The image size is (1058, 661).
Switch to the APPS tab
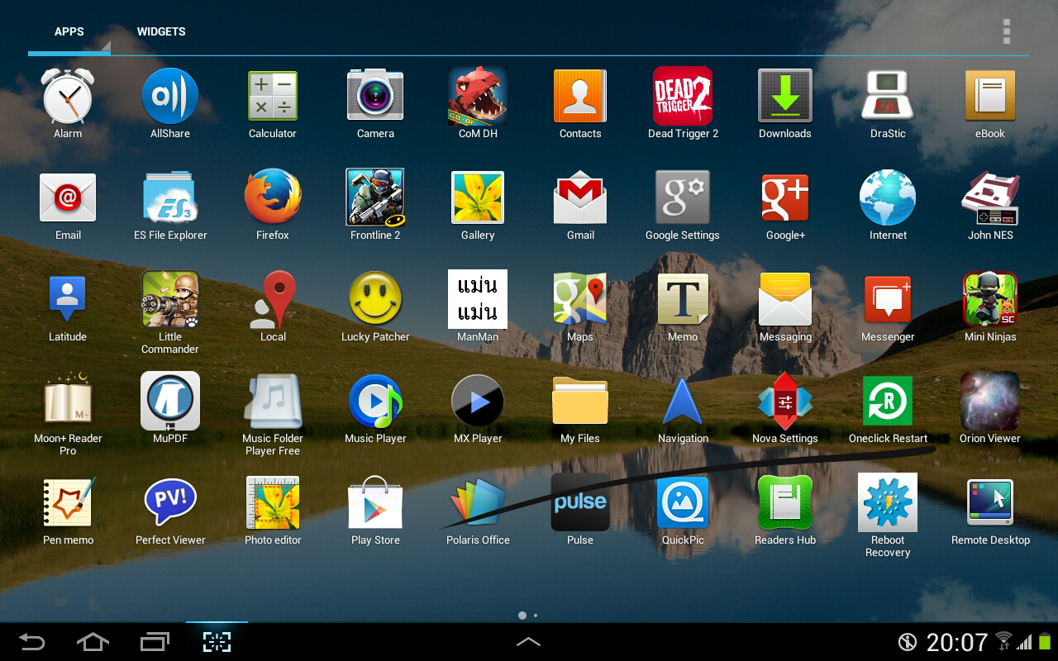coord(69,31)
